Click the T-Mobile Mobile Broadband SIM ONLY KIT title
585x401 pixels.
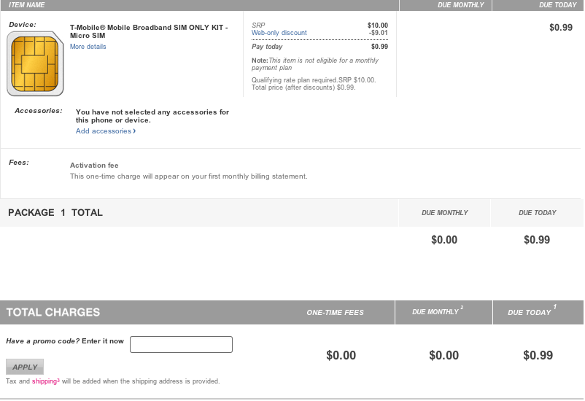pos(149,31)
